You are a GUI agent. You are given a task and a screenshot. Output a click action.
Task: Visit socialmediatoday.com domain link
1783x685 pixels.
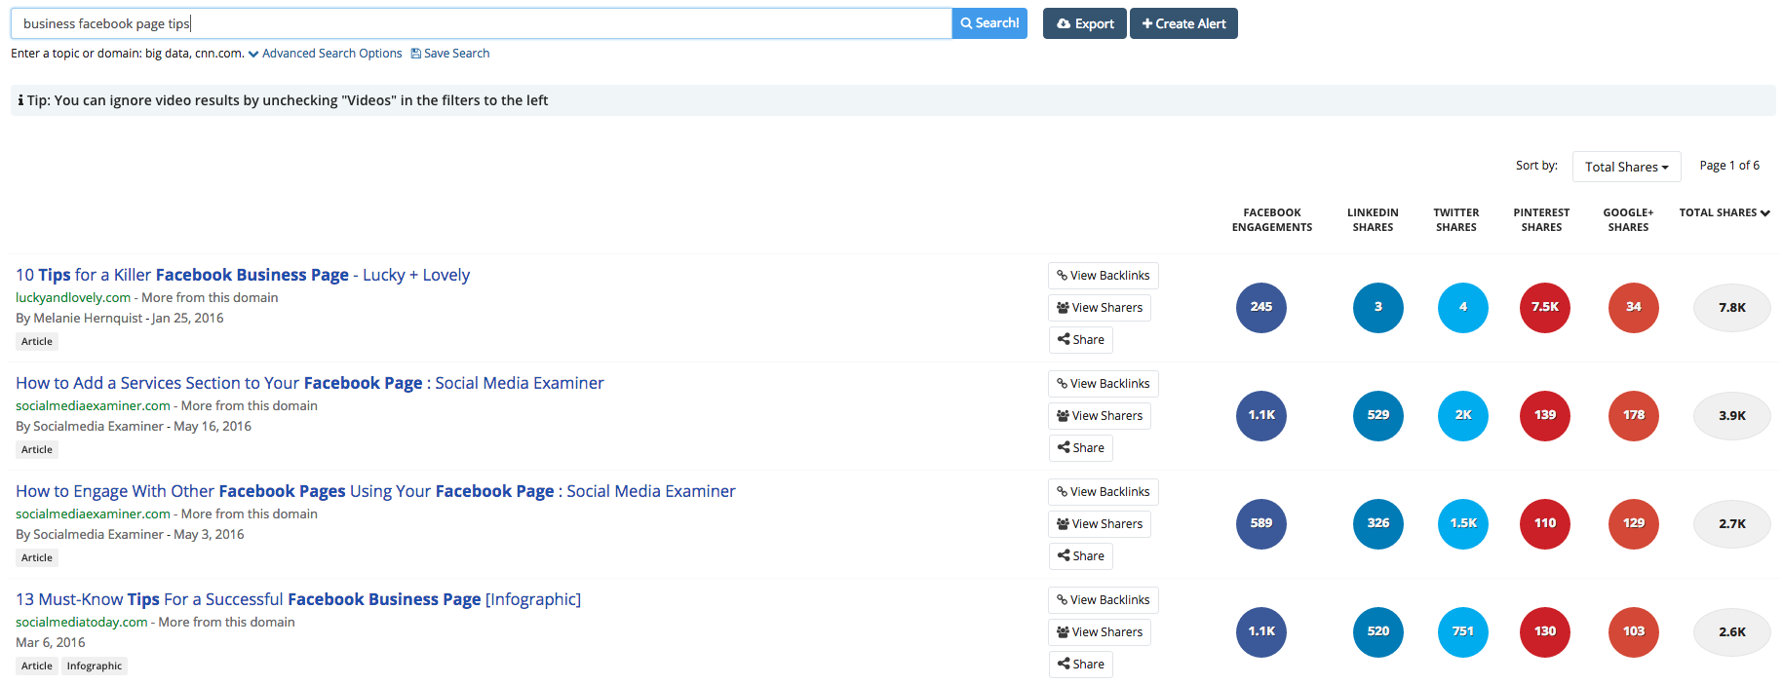click(82, 622)
